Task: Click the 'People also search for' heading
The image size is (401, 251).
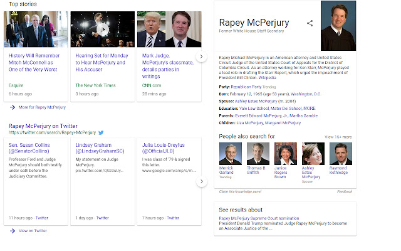Action: 247,137
